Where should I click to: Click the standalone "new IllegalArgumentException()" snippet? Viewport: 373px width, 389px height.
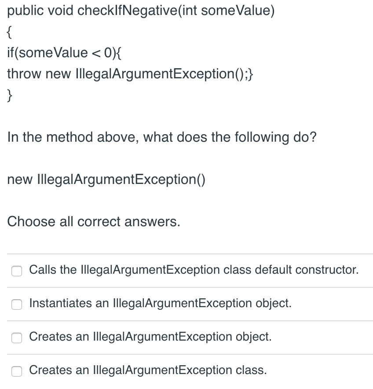pos(106,180)
